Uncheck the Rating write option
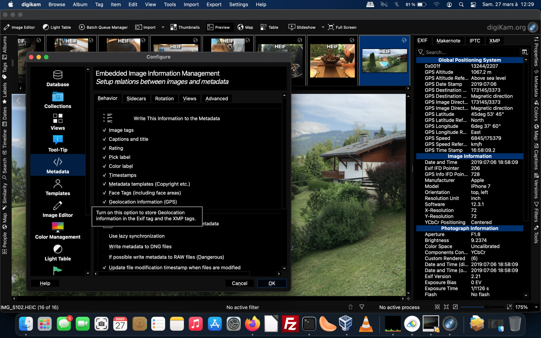Image resolution: width=541 pixels, height=338 pixels. (104, 148)
